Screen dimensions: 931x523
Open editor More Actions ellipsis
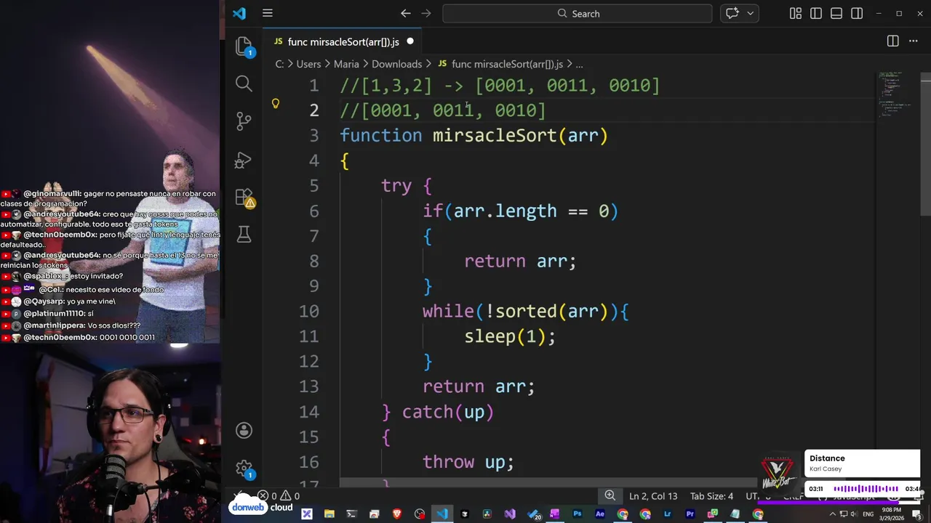coord(913,41)
